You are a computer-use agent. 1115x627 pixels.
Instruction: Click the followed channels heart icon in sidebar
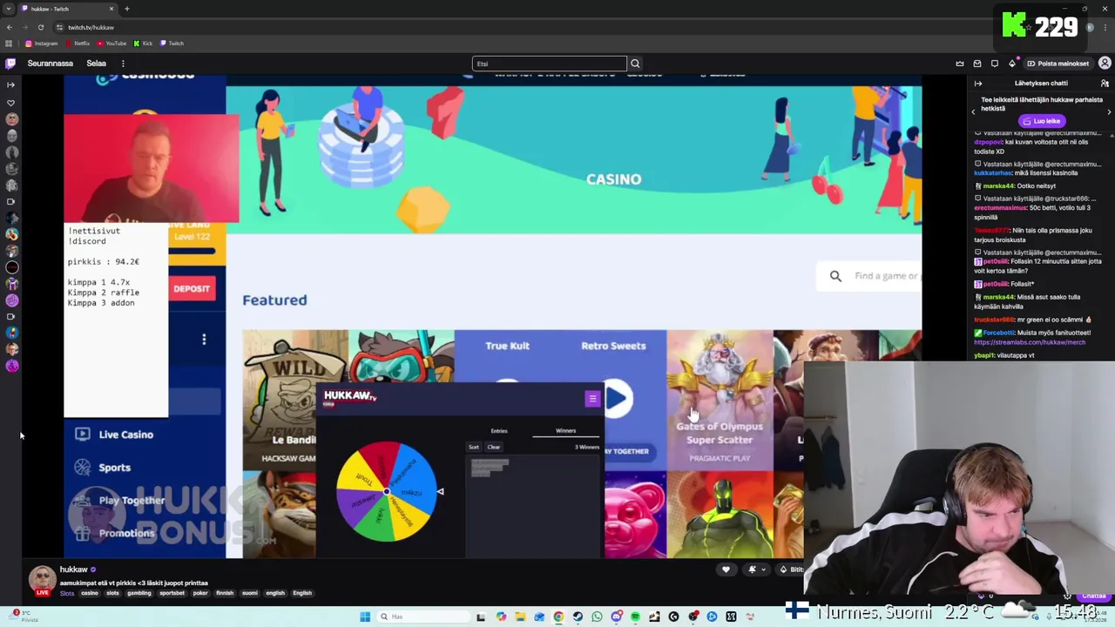point(10,103)
